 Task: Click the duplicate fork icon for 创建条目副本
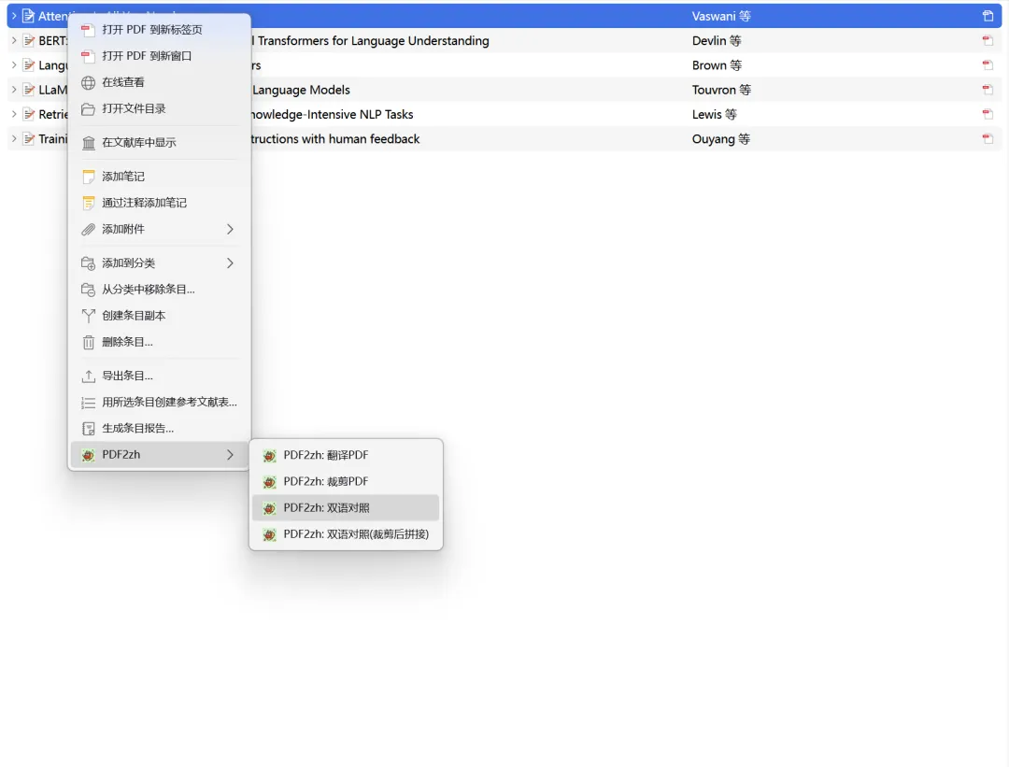coord(88,317)
